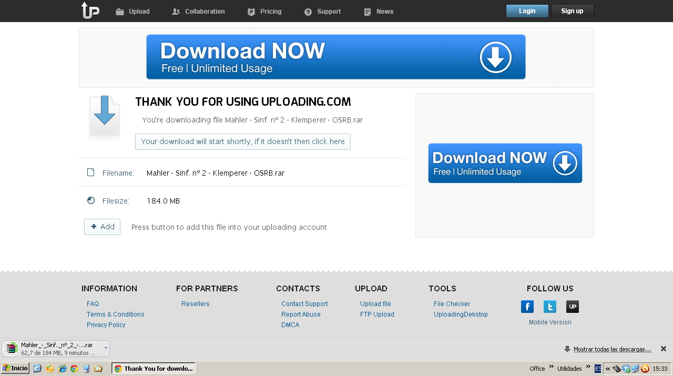Open the Resellers link
Screen dimensions: 673x376
tap(195, 304)
